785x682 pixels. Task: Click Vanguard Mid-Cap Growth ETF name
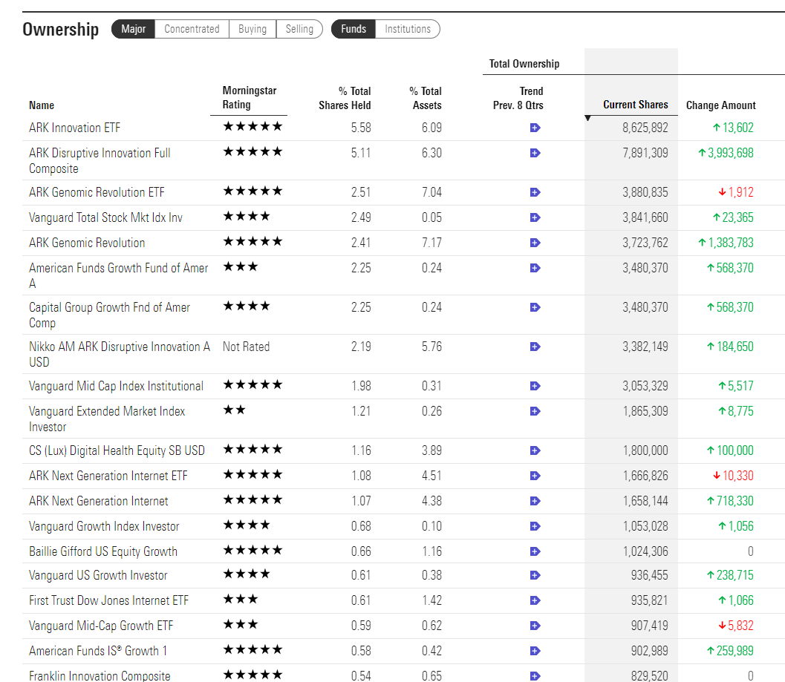(x=101, y=626)
